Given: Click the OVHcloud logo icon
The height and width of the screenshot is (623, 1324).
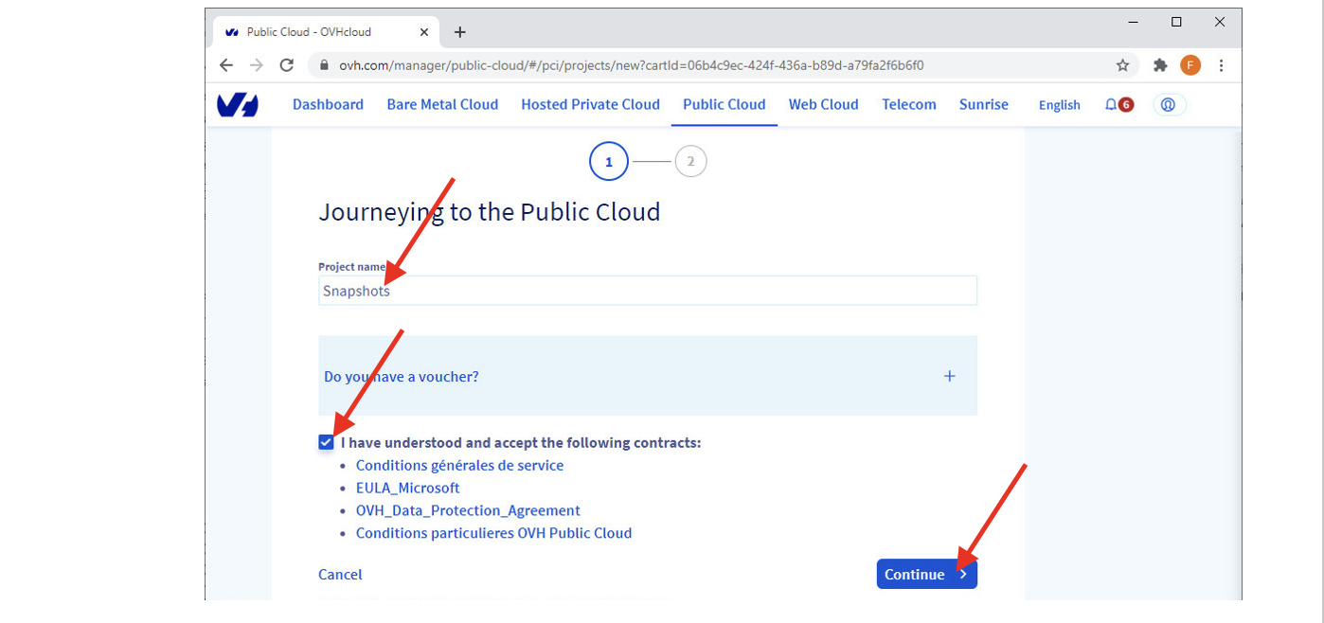Looking at the screenshot, I should (237, 105).
